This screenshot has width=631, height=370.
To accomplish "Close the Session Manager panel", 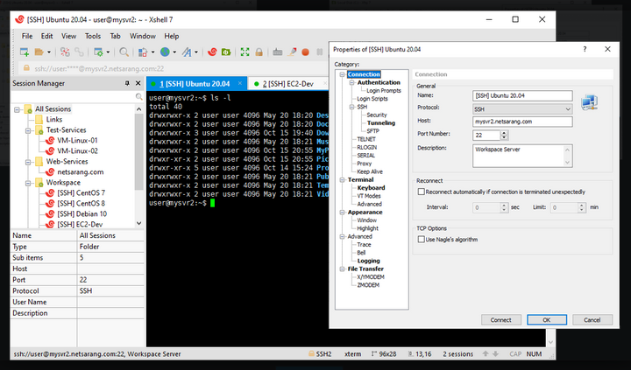I will tap(138, 83).
